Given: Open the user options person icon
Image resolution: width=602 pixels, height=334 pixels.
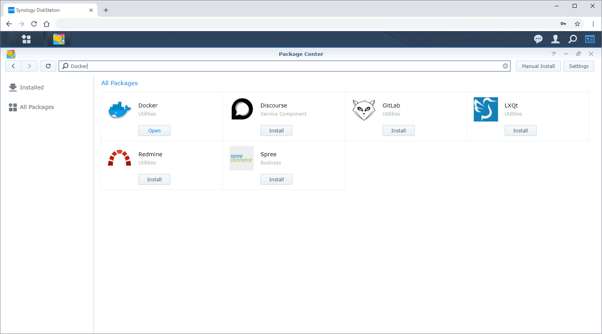Looking at the screenshot, I should (x=555, y=39).
